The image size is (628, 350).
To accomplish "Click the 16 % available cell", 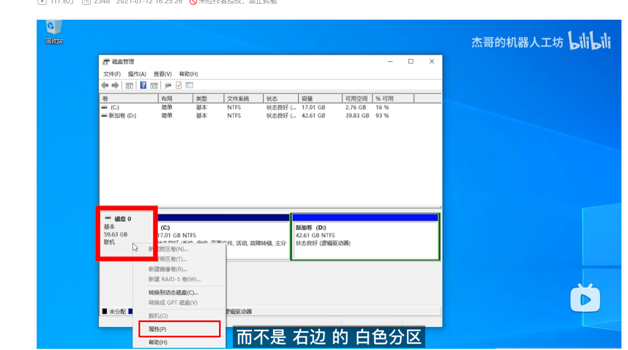I will [382, 107].
